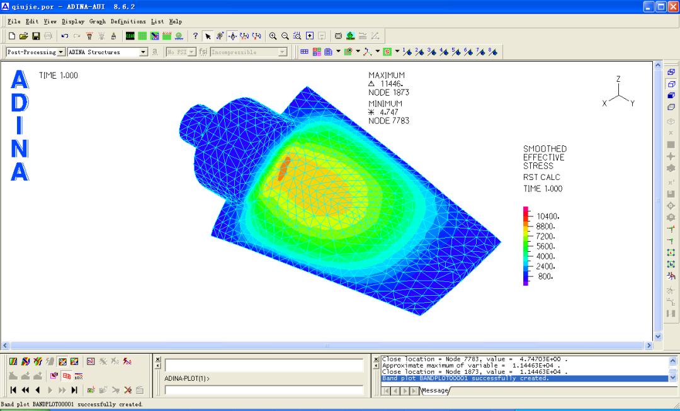Select the arrow Pick pointer tool

click(x=208, y=37)
